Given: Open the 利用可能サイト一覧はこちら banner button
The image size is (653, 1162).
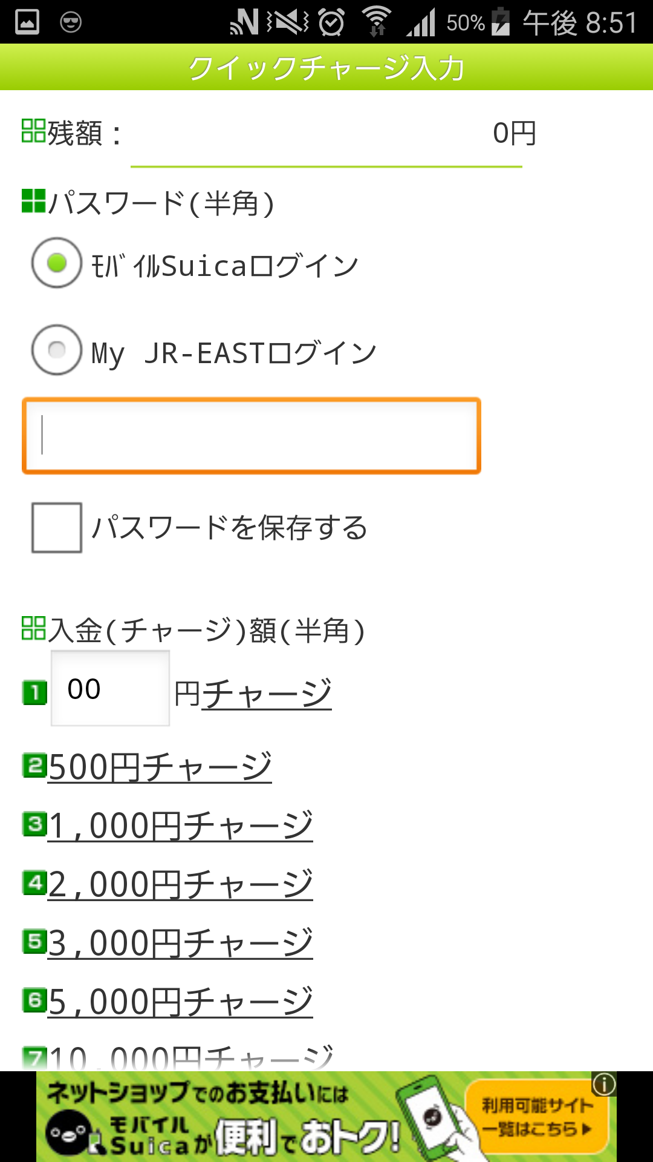Looking at the screenshot, I should [536, 1118].
